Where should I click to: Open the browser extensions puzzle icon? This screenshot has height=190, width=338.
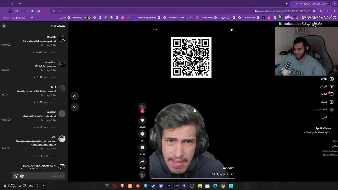click(x=26, y=11)
